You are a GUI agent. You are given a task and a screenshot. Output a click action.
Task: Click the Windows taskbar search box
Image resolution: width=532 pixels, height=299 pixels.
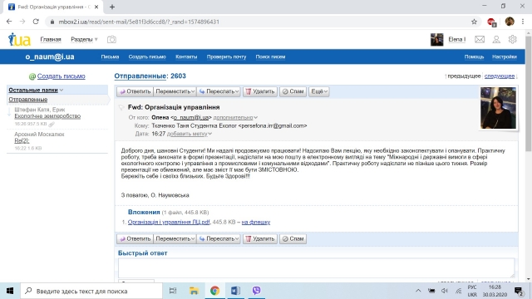pyautogui.click(x=91, y=291)
